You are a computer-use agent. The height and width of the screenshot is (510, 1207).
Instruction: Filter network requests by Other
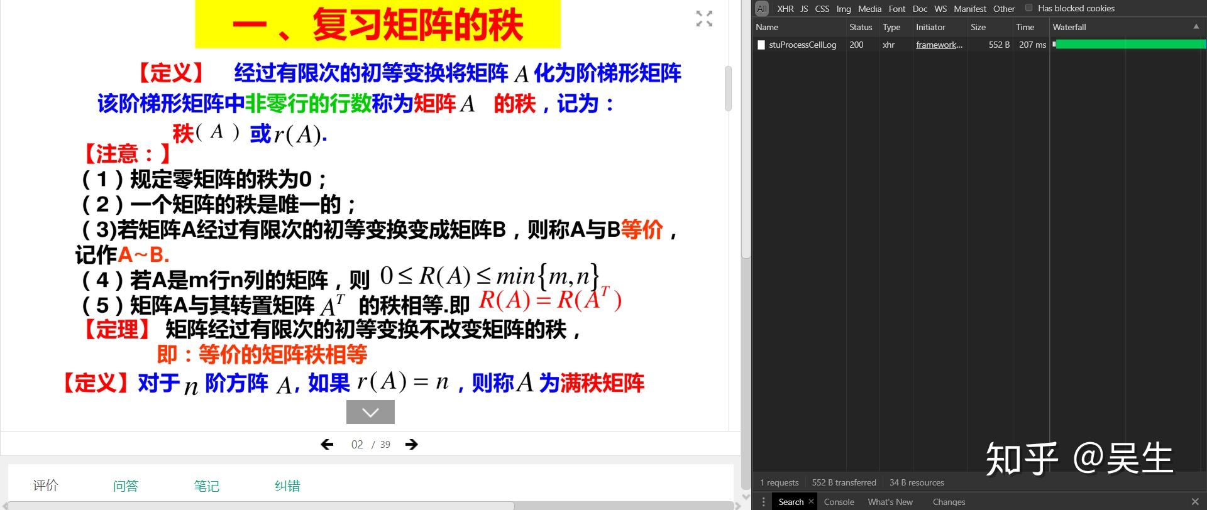coord(1004,9)
